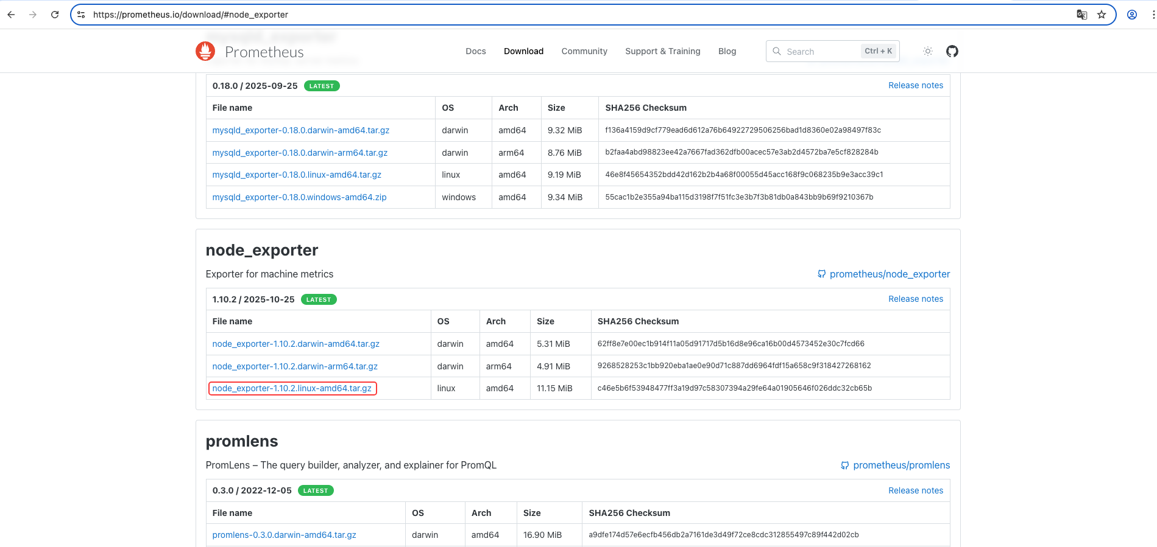This screenshot has height=547, width=1157.
Task: Download mysqld_exporter-0.18.0.darwin-amd64.tar.gz
Action: (301, 130)
